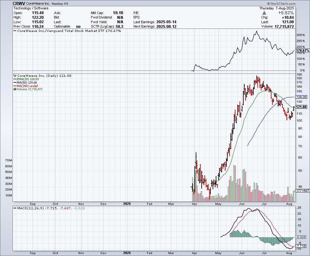Click the Chg value +10.84
Image resolution: width=310 pixels, height=256 pixels.
pos(288,18)
